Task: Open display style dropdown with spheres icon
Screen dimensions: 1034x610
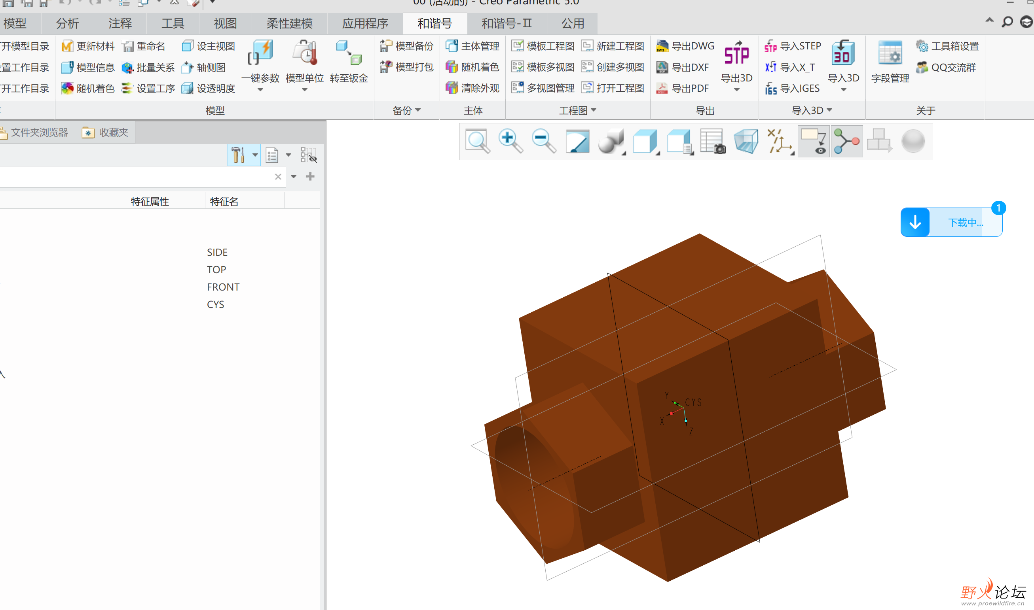Action: (611, 142)
